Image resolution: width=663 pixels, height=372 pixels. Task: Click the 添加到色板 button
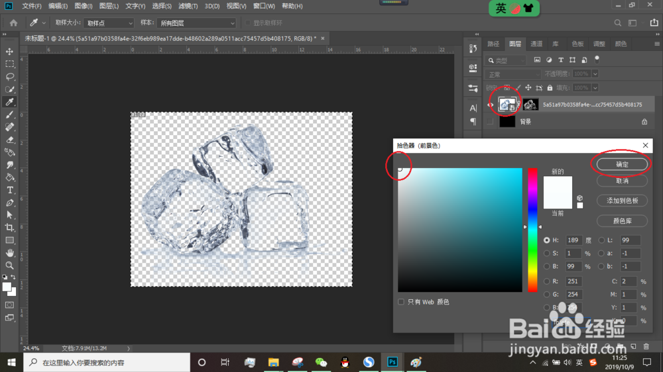click(622, 201)
